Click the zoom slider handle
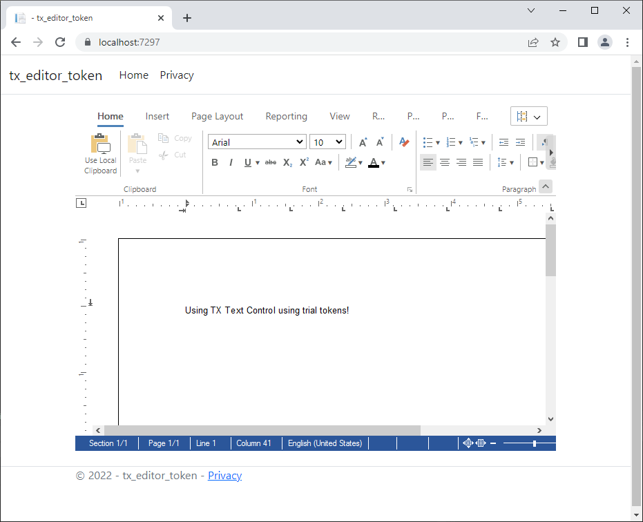The image size is (643, 522). tap(535, 443)
